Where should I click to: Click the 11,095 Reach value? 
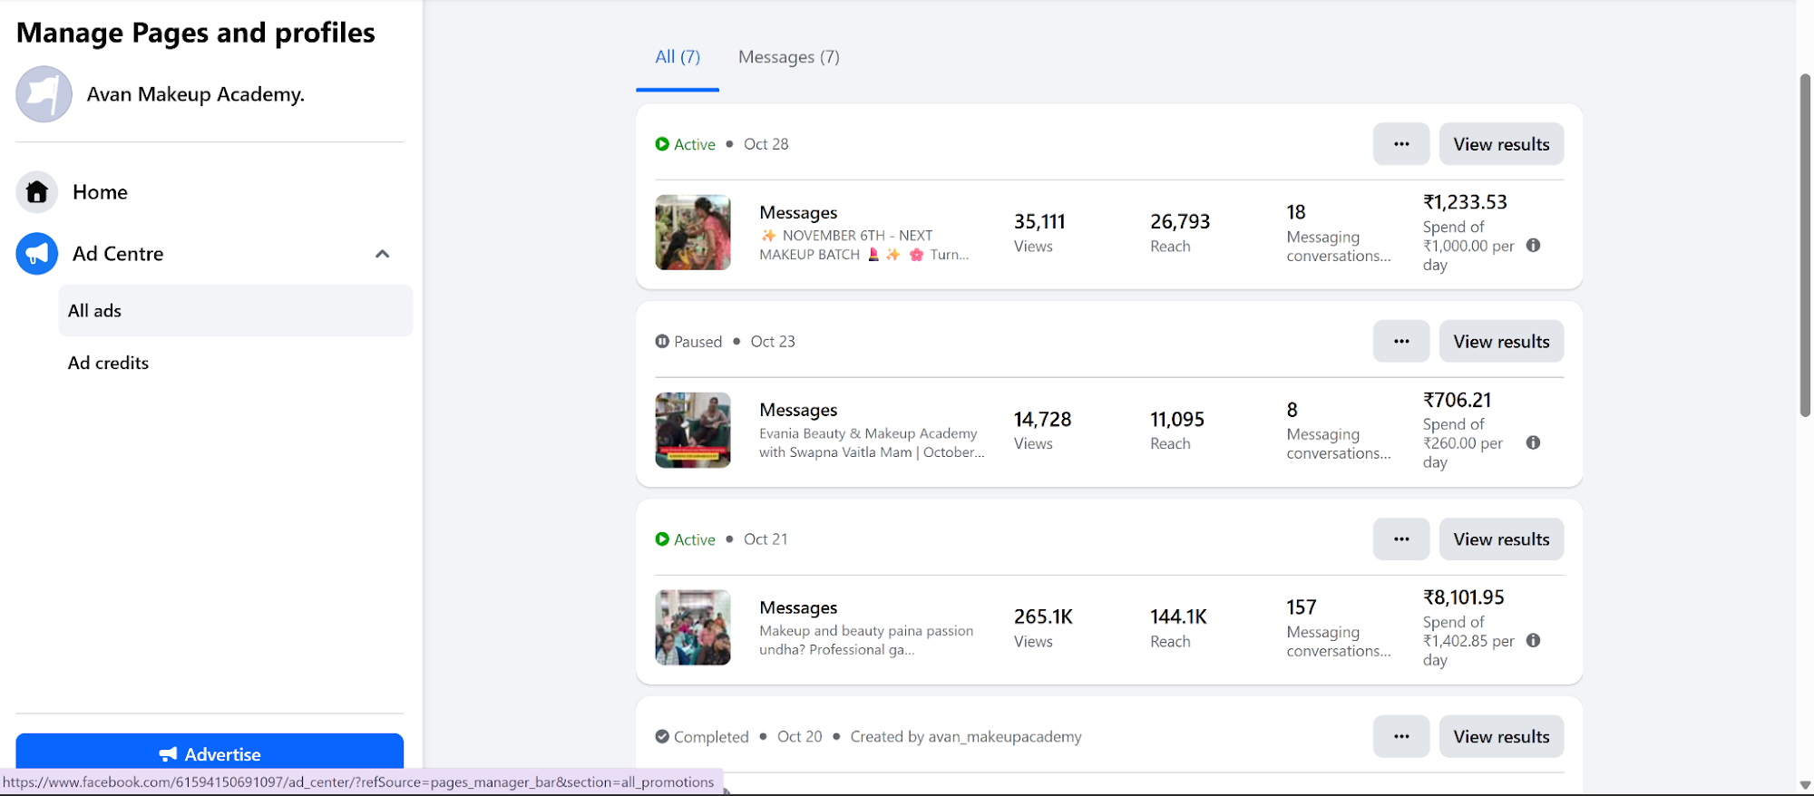tap(1177, 420)
